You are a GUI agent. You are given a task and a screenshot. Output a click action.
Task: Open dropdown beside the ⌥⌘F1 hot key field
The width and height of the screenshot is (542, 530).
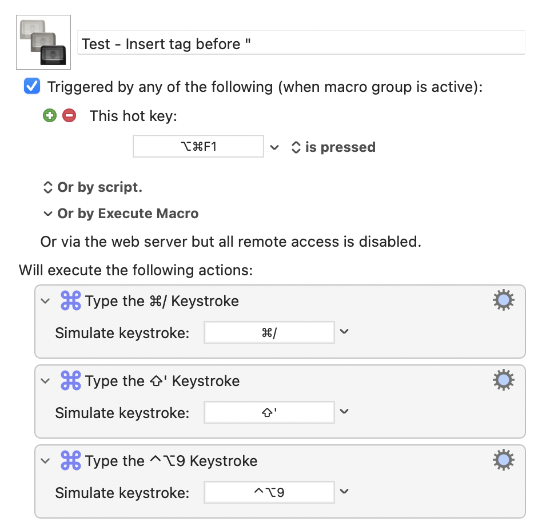274,147
